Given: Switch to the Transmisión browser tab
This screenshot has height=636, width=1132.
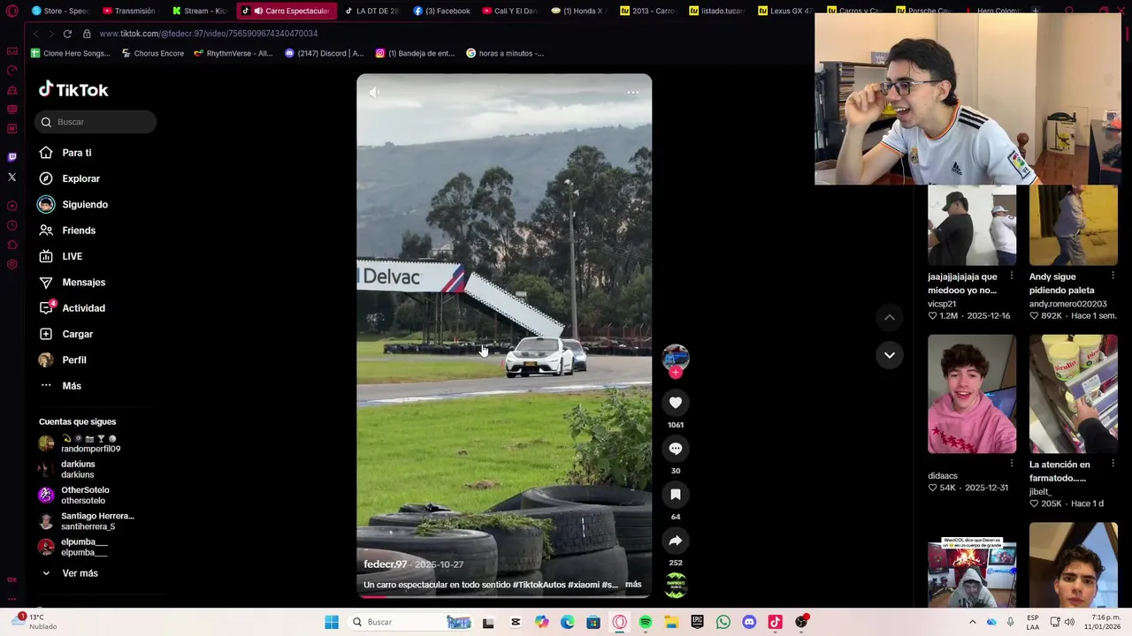Looking at the screenshot, I should 129,11.
